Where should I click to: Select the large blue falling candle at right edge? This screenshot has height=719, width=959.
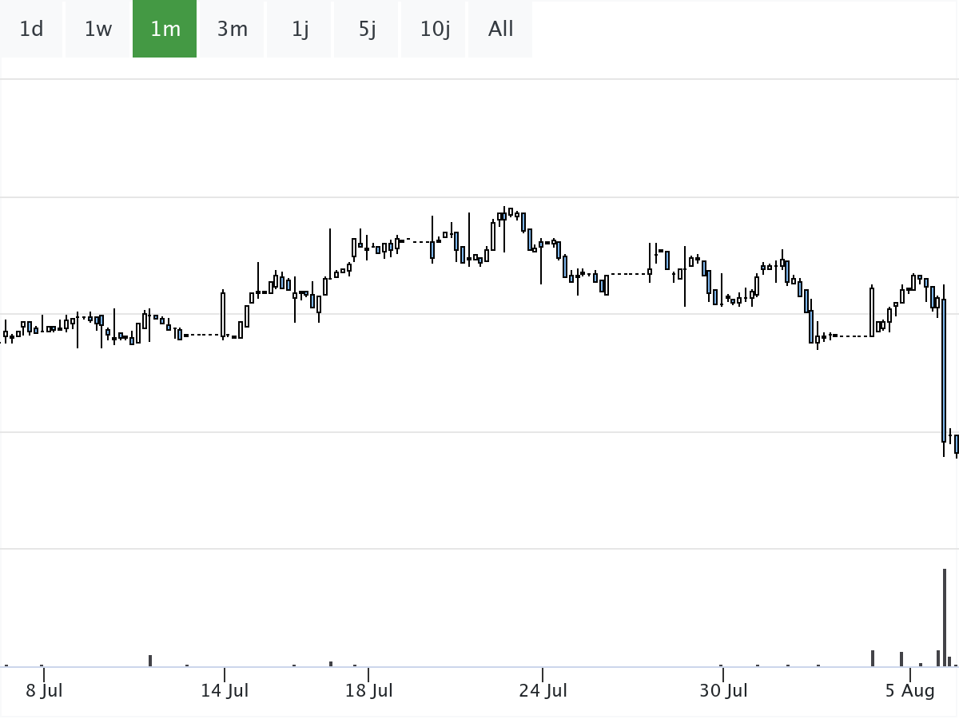point(944,371)
